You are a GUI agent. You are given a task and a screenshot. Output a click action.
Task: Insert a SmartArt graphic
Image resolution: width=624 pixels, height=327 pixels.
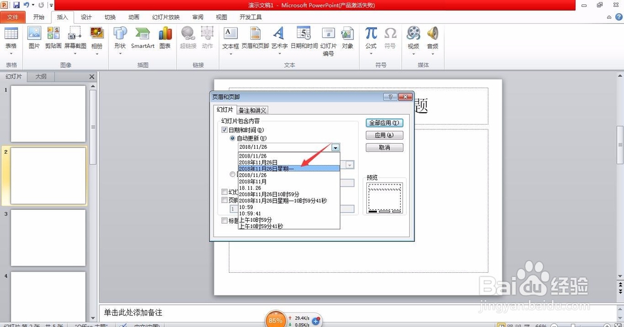[x=142, y=38]
